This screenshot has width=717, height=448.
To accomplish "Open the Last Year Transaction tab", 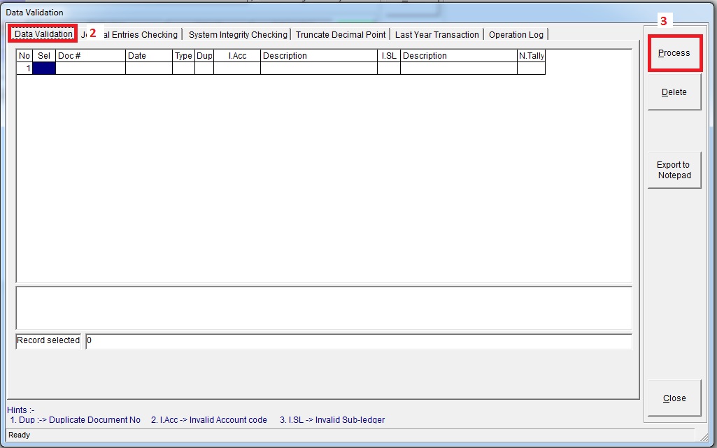I will pos(437,35).
